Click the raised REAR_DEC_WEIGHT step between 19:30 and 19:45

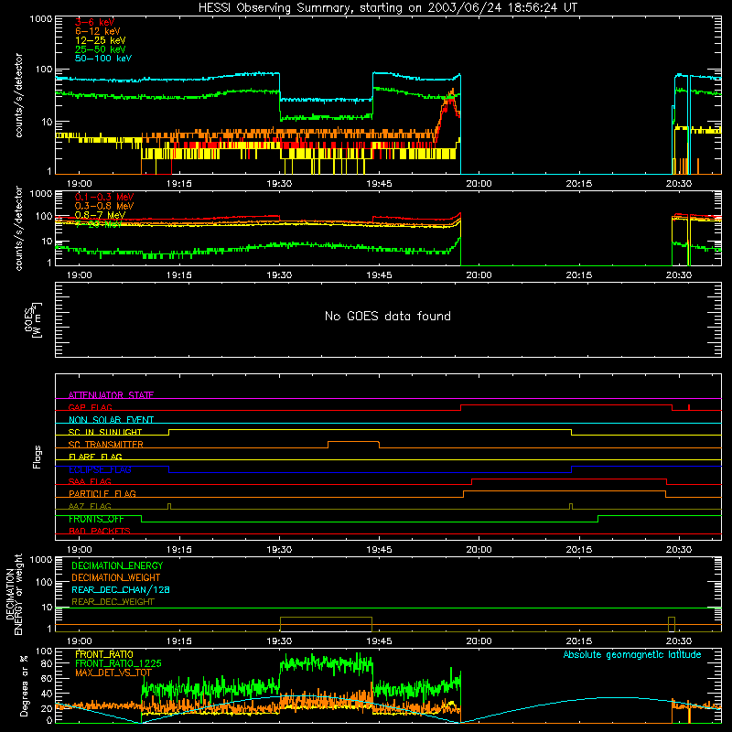tap(326, 618)
